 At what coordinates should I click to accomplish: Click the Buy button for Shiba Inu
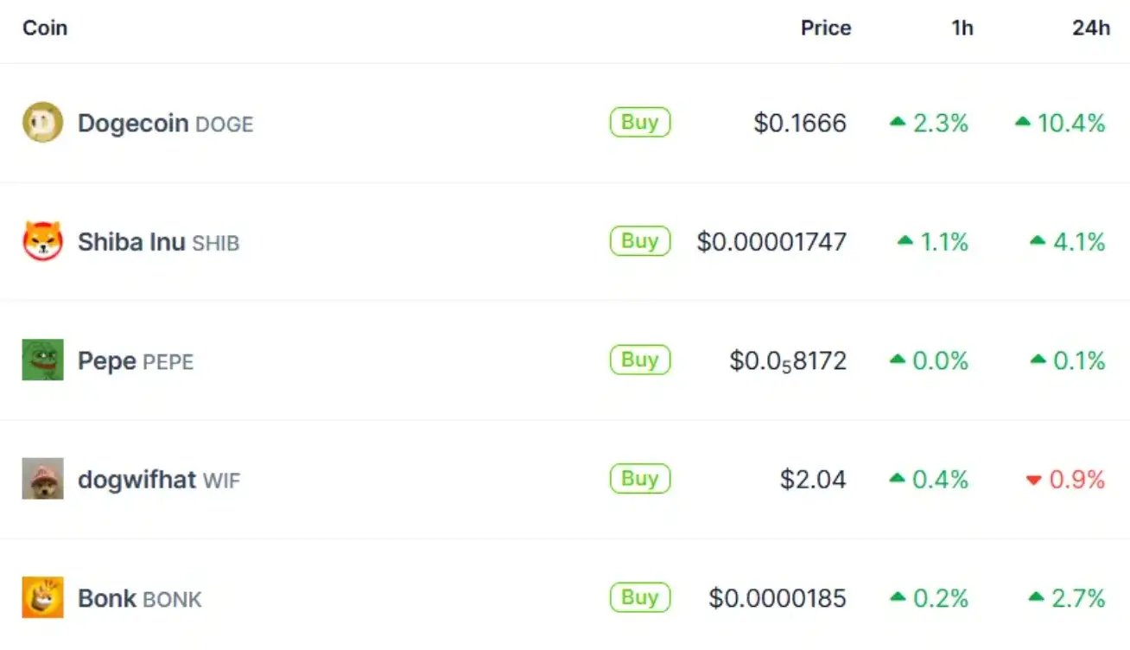click(x=640, y=241)
